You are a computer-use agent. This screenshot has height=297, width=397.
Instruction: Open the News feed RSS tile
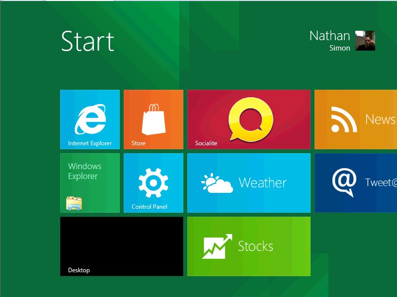pos(356,119)
